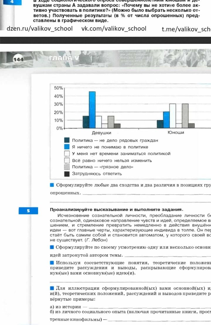Click the tall gray 30% bar for Юноши
This screenshot has height=325, width=211.
pos(185,116)
